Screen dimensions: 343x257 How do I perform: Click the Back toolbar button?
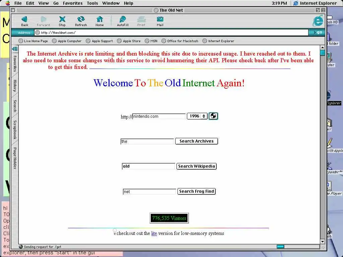point(24,21)
